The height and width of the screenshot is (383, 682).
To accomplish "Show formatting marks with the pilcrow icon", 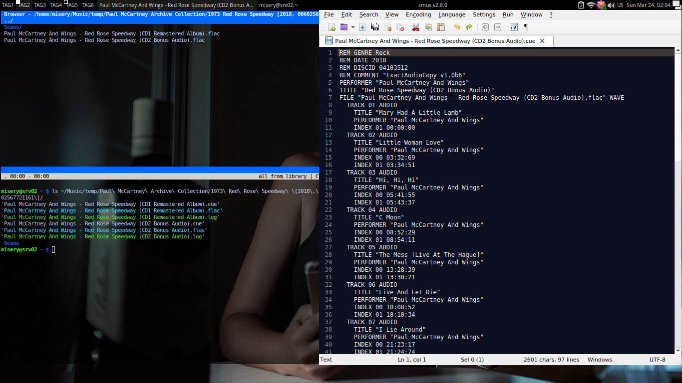I will [525, 27].
